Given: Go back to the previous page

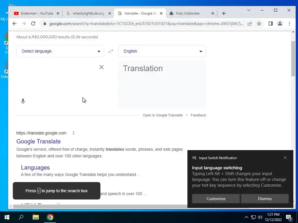Looking at the screenshot, I should (x=15, y=24).
